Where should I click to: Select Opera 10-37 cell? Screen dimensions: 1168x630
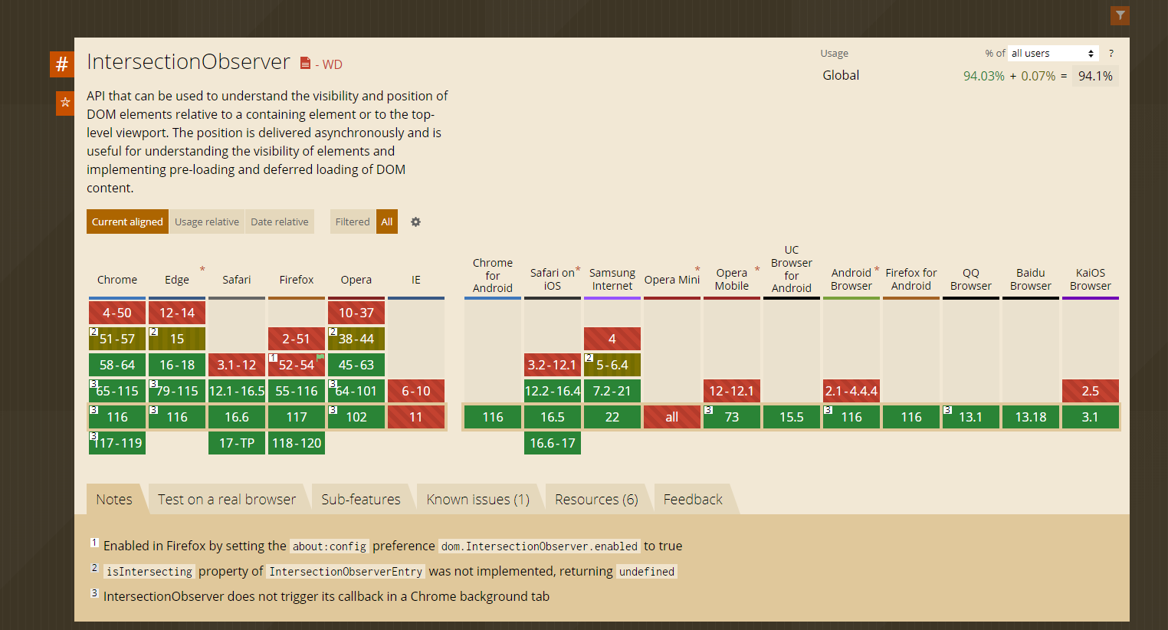[x=356, y=313]
